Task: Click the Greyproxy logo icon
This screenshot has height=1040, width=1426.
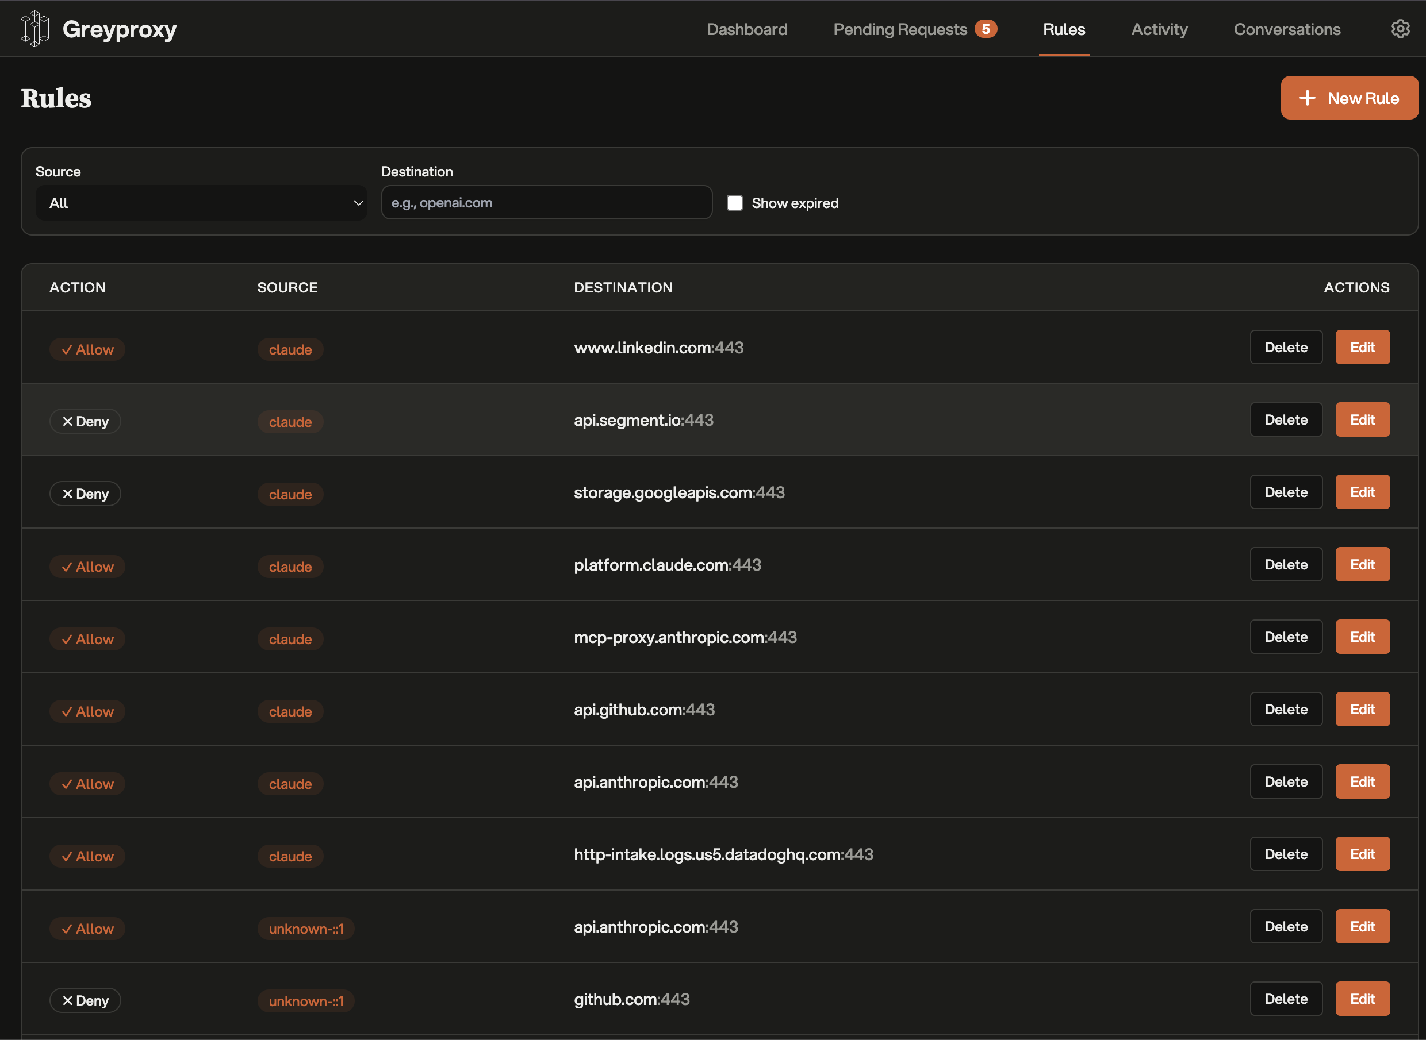Action: click(x=34, y=29)
